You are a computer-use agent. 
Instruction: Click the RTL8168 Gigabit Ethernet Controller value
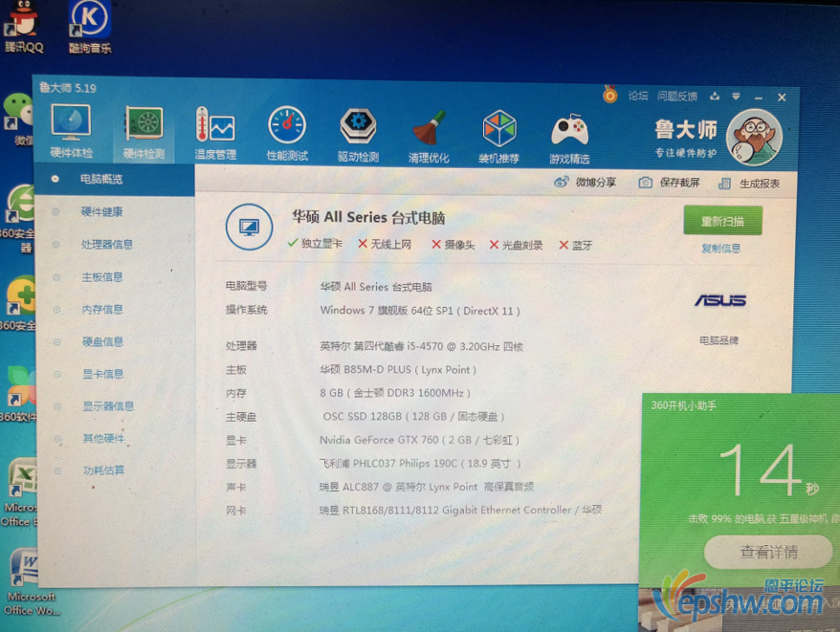[461, 510]
